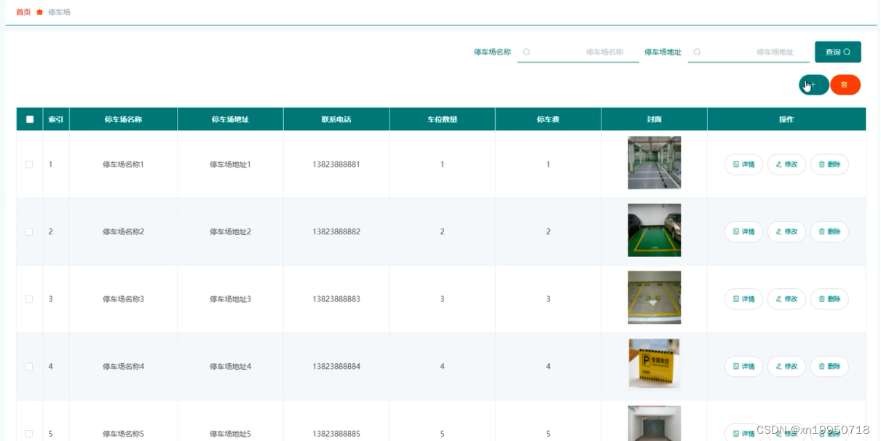Select cell 停车场地址3
The height and width of the screenshot is (441, 881).
pyautogui.click(x=230, y=299)
